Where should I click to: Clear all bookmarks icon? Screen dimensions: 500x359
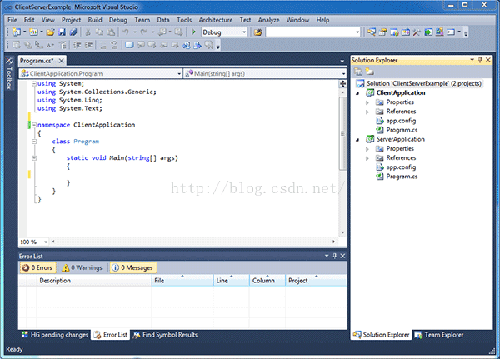click(x=209, y=45)
